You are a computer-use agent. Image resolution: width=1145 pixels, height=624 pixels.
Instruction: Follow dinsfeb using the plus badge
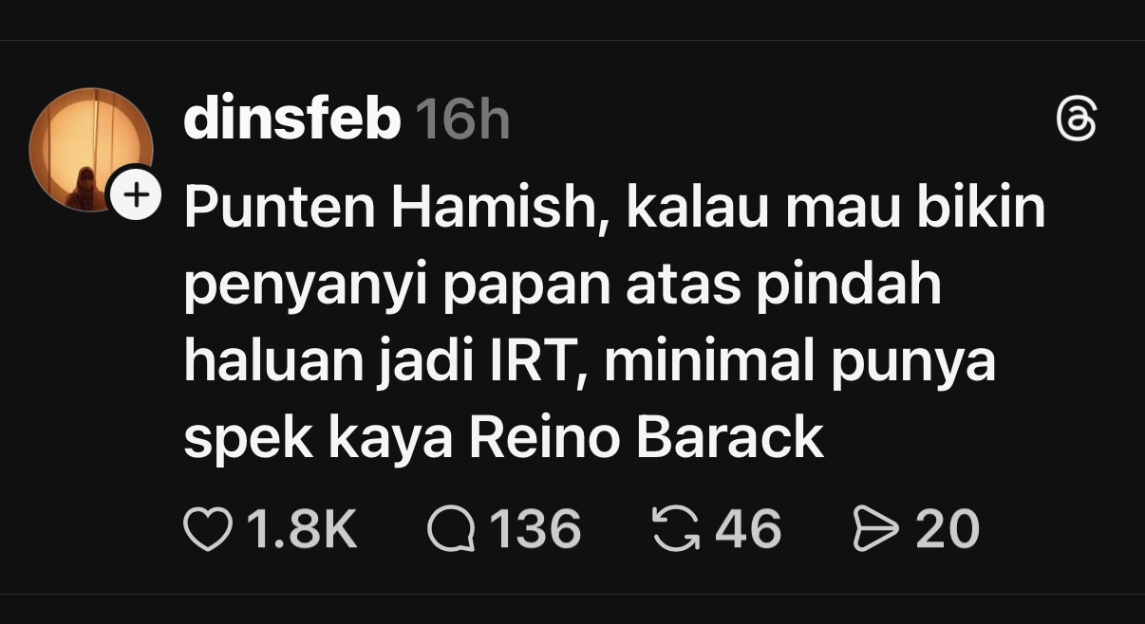137,195
